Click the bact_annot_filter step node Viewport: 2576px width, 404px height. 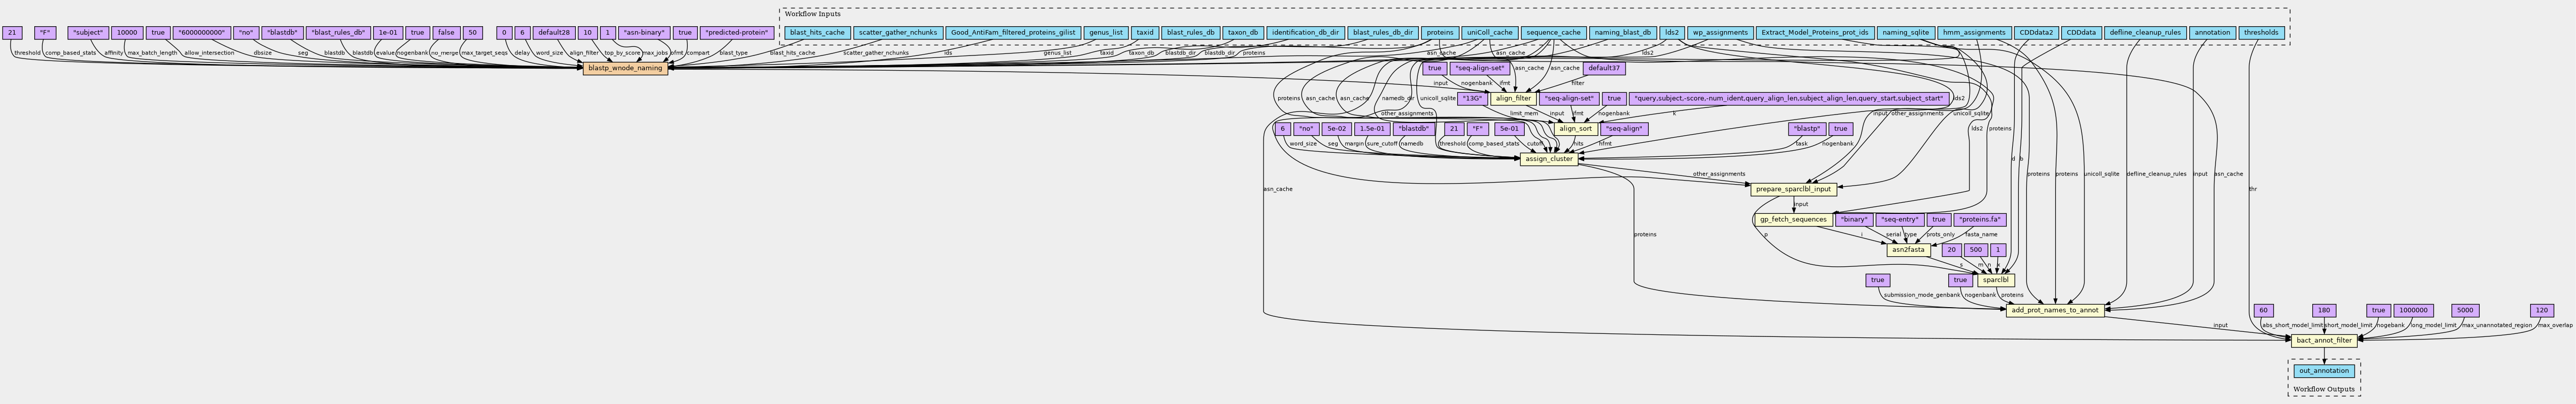(x=2323, y=341)
